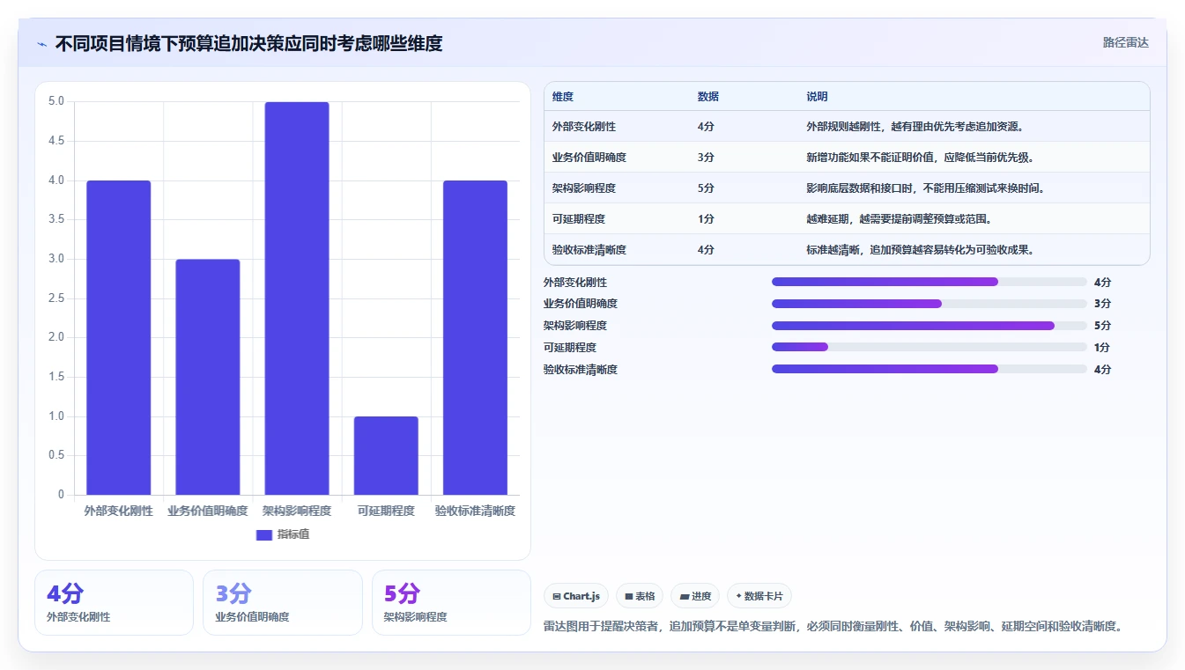The image size is (1185, 670).
Task: Click the 维度 column header
Action: click(x=563, y=97)
